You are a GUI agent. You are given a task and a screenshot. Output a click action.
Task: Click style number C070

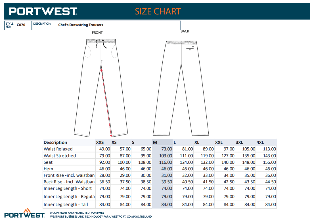[21, 25]
